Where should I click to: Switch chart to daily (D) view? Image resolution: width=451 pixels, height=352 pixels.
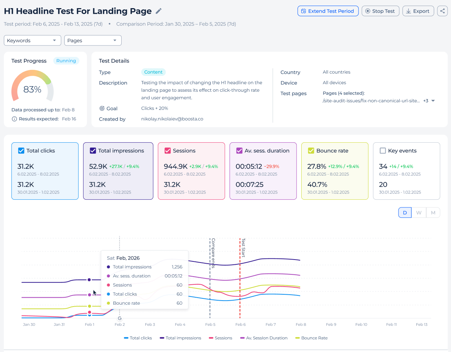(405, 213)
